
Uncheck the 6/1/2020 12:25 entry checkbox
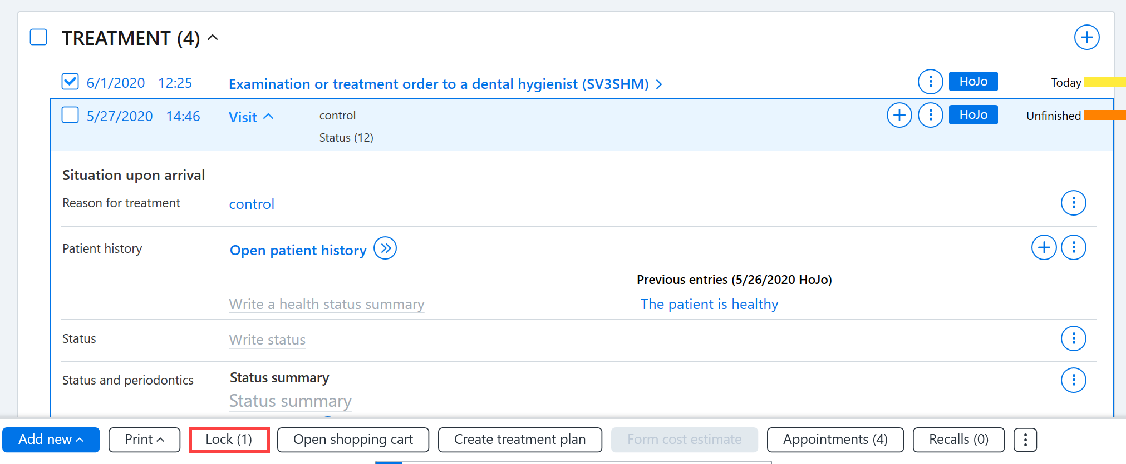coord(70,82)
